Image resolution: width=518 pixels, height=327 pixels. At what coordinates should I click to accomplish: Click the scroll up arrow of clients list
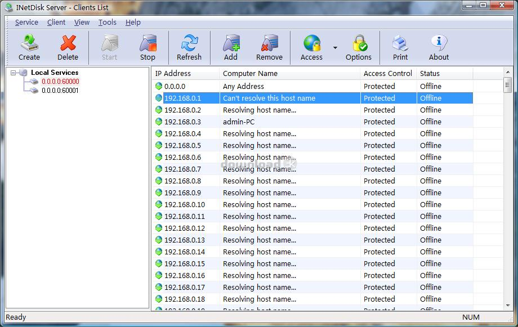[x=508, y=72]
